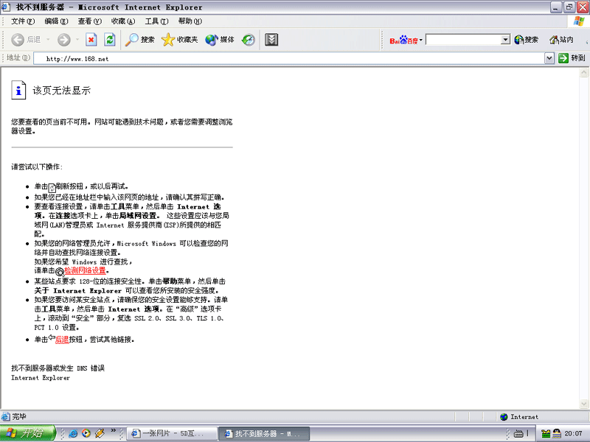Open the 编辑(E) menu
Image resolution: width=590 pixels, height=442 pixels.
click(x=56, y=21)
